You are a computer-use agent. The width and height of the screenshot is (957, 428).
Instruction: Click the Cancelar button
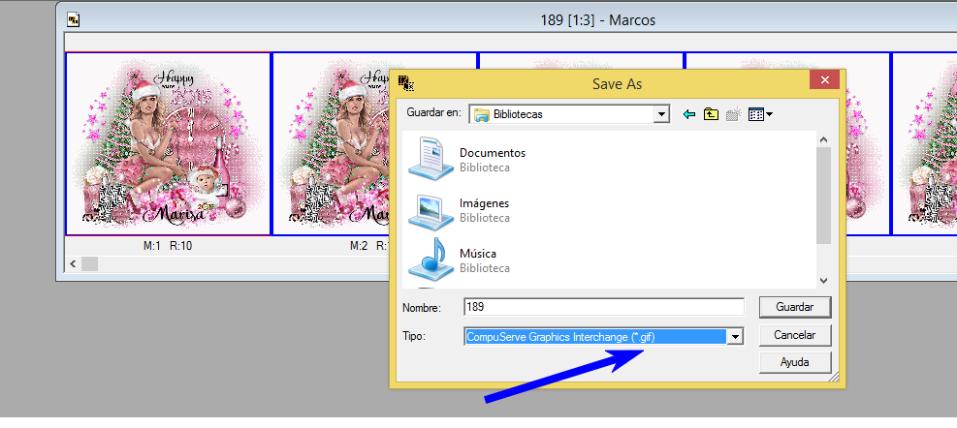[x=795, y=335]
